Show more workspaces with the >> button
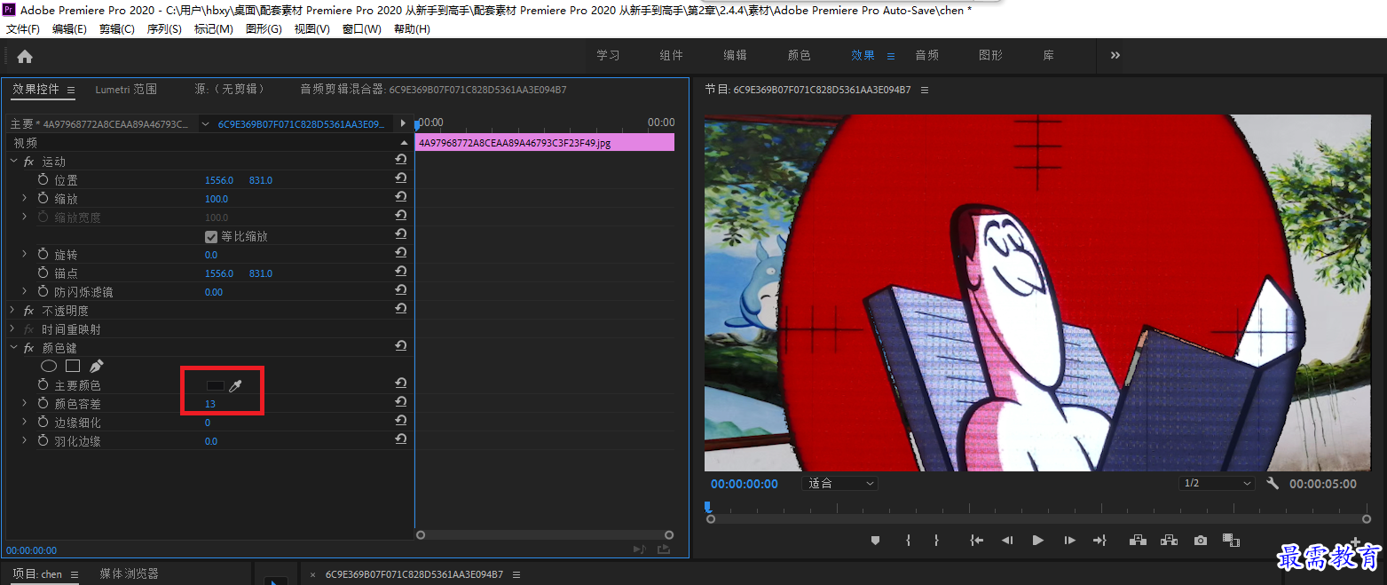Viewport: 1387px width, 585px height. (1115, 55)
